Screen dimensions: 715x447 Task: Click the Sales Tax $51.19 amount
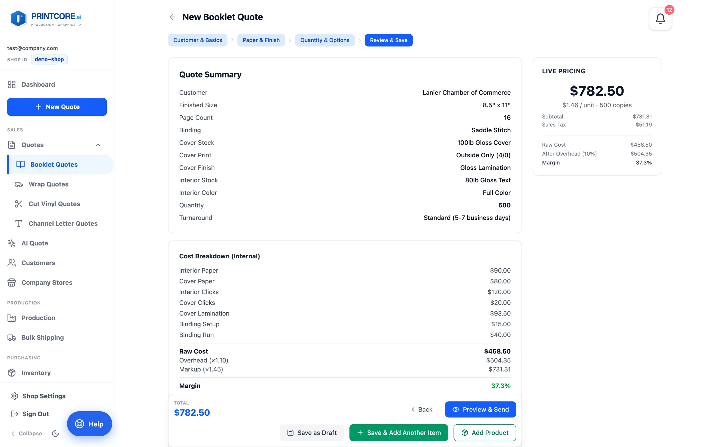[x=643, y=125]
